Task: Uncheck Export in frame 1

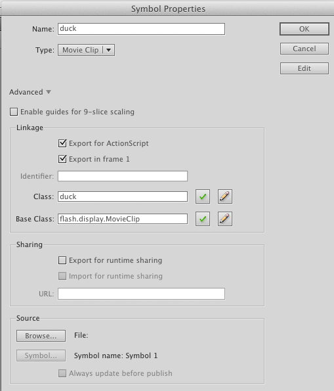Action: [62, 159]
